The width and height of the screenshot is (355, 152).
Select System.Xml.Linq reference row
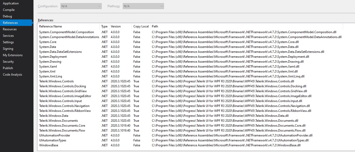pos(51,76)
